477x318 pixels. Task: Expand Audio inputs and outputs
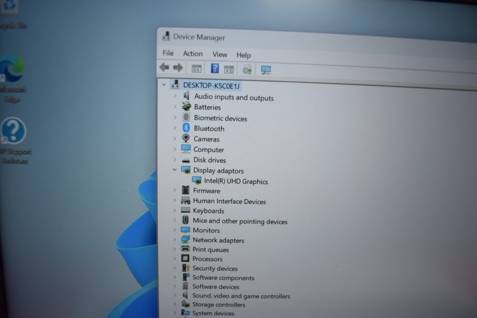[x=175, y=96]
